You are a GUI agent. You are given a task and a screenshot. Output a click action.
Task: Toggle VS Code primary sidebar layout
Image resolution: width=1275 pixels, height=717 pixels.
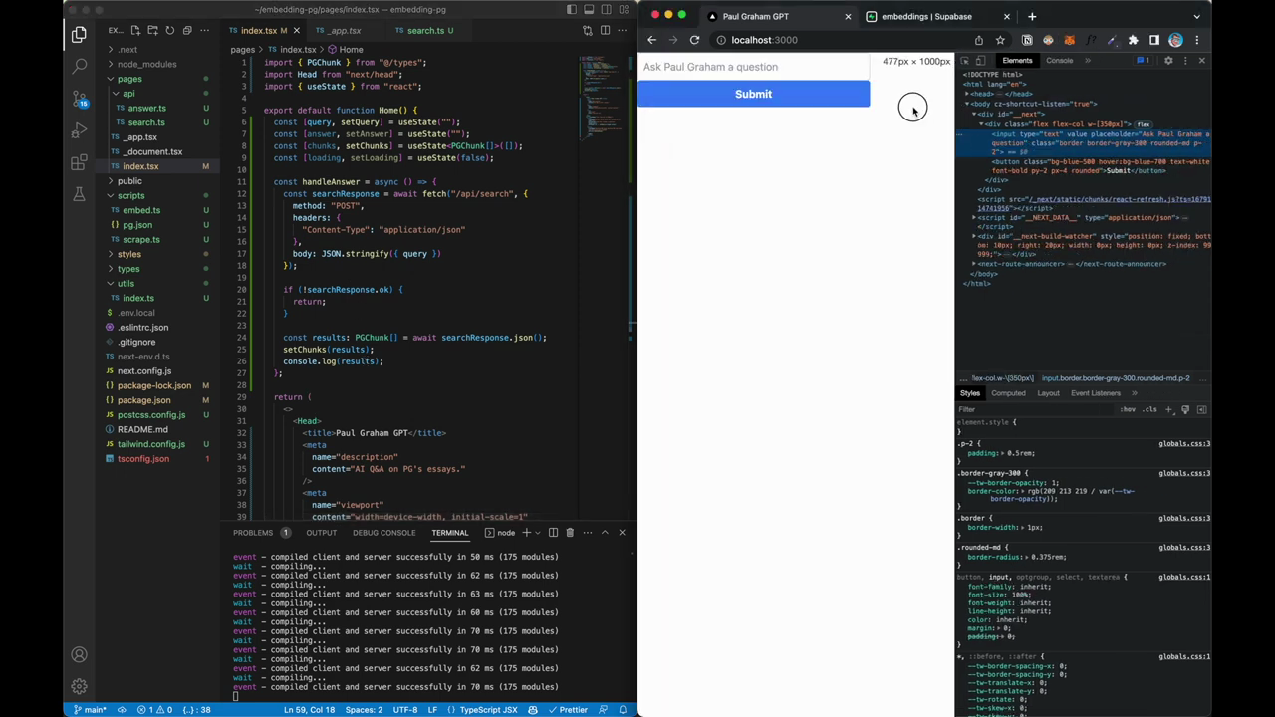(572, 10)
